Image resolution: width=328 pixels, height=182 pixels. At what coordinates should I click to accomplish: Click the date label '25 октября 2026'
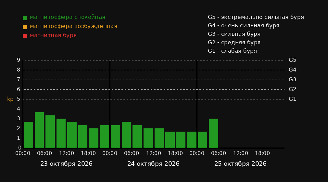tap(240, 164)
